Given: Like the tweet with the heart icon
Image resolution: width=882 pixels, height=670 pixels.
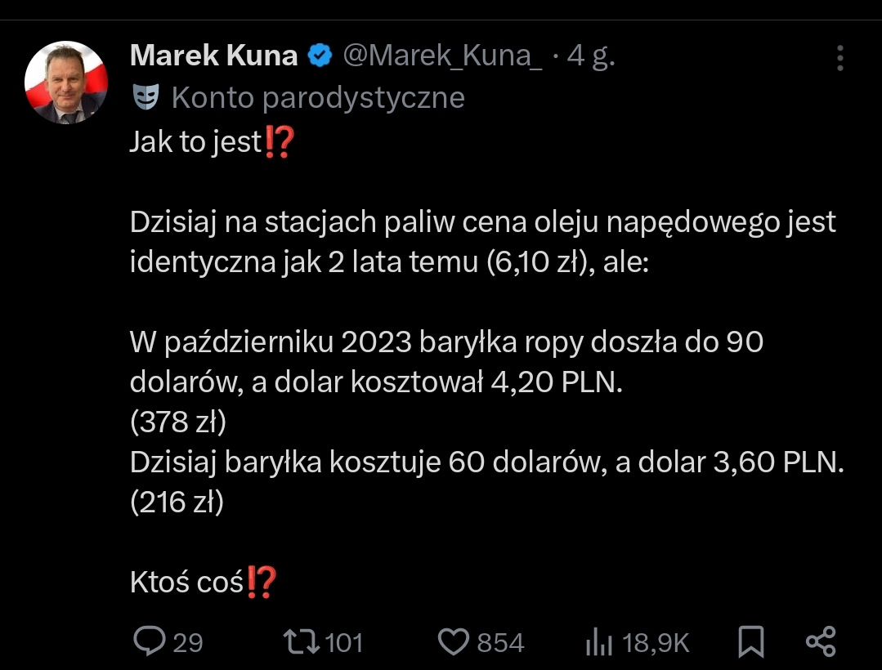Looking at the screenshot, I should [x=453, y=641].
